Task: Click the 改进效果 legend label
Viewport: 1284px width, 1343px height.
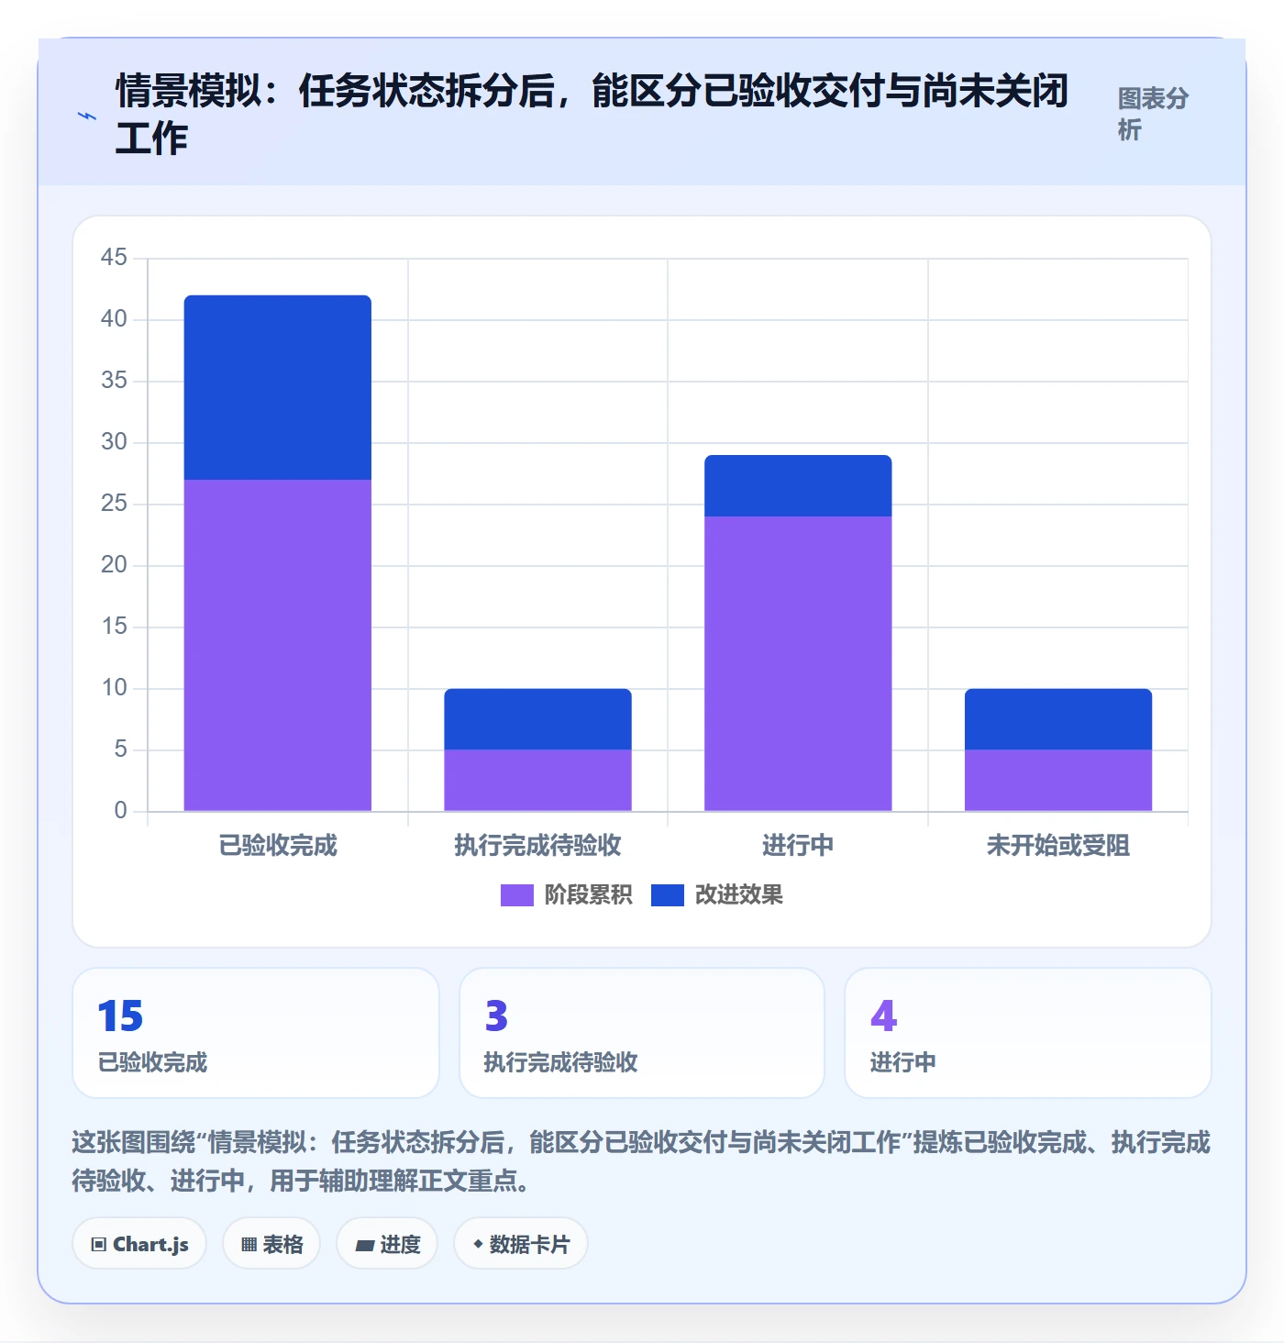Action: pos(738,895)
